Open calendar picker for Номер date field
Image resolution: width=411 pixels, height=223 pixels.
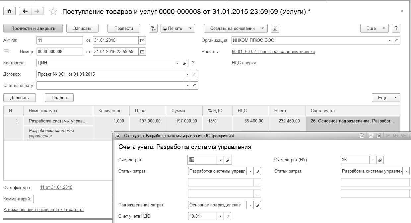142,52
